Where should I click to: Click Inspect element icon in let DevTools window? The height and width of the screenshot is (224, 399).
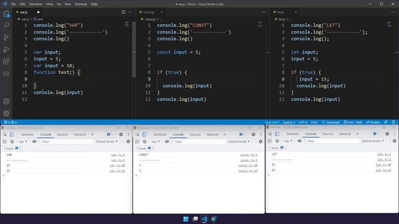(x=270, y=134)
